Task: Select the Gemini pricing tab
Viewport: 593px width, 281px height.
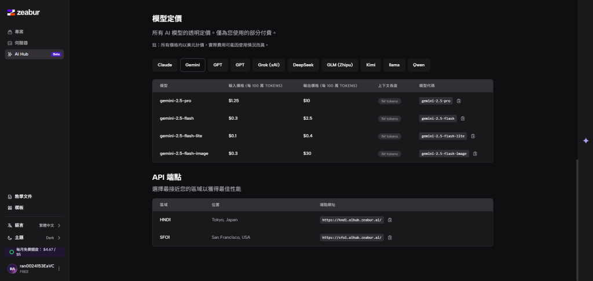Action: pyautogui.click(x=193, y=65)
